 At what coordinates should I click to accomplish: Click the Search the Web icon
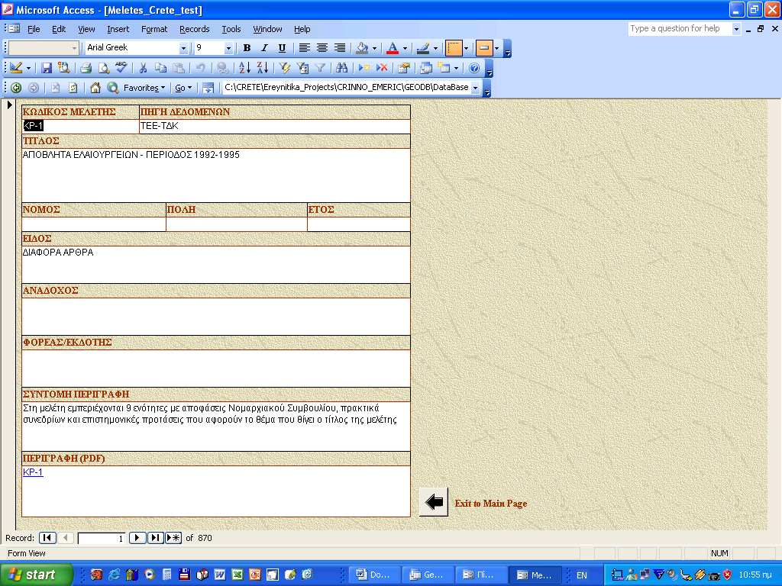tap(113, 89)
